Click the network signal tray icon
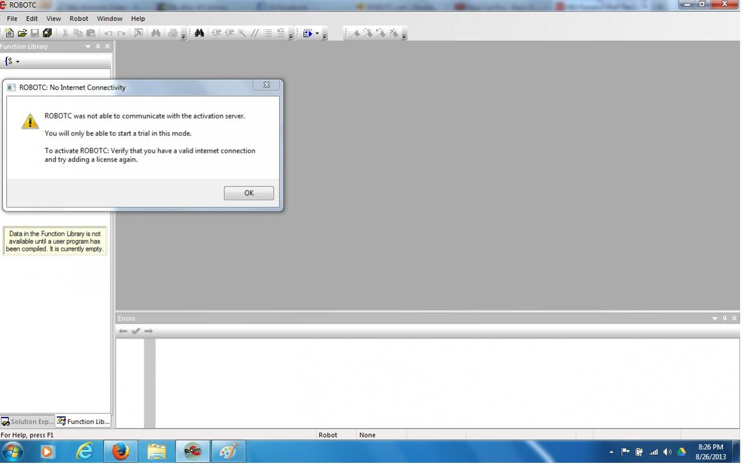Viewport: 743px width, 464px height. (653, 452)
